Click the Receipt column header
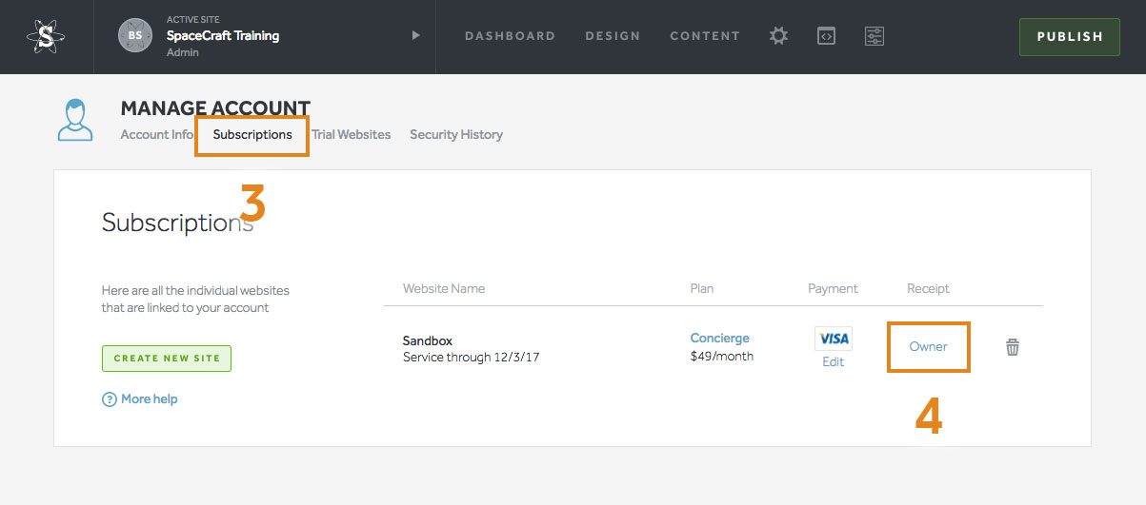Image resolution: width=1146 pixels, height=505 pixels. pos(929,288)
